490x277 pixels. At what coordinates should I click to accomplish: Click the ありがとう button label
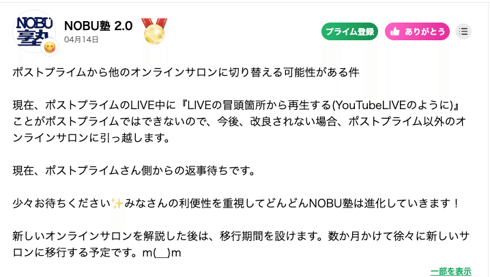(x=424, y=31)
